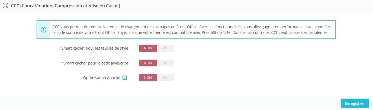Click the fullscreen expand icon beside CCC title

click(x=5, y=6)
